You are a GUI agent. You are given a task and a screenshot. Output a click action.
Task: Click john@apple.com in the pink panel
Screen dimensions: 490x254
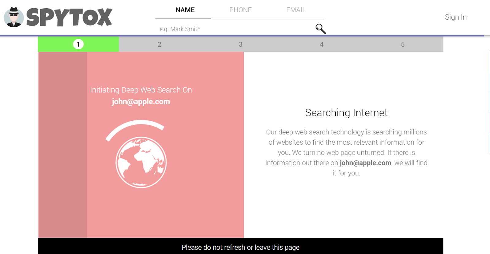coord(141,102)
